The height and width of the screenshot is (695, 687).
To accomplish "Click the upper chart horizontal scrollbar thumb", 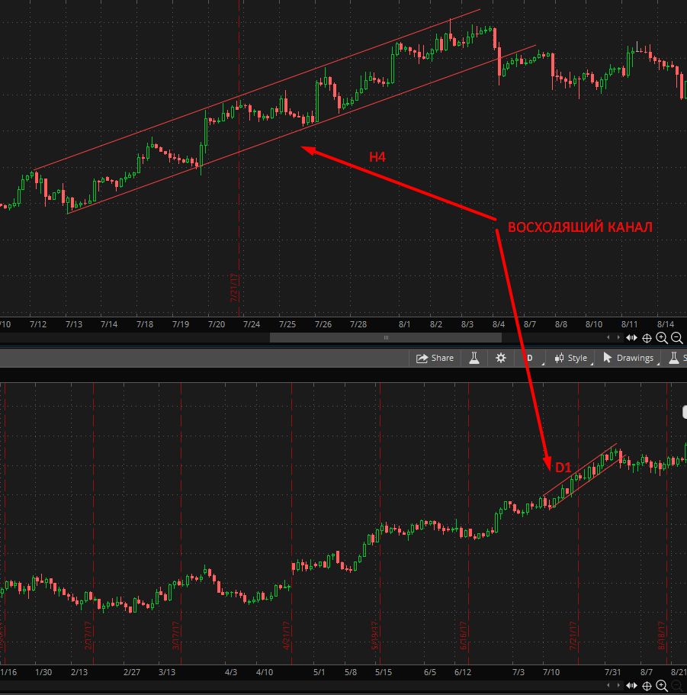I will (386, 337).
